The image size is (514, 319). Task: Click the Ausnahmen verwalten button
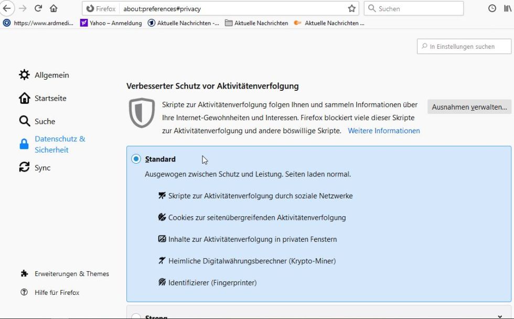[469, 107]
